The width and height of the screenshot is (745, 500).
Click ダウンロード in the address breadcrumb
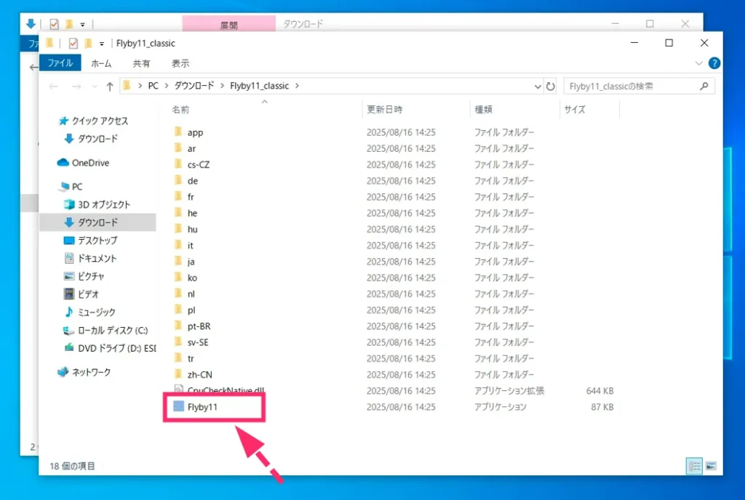tap(194, 86)
